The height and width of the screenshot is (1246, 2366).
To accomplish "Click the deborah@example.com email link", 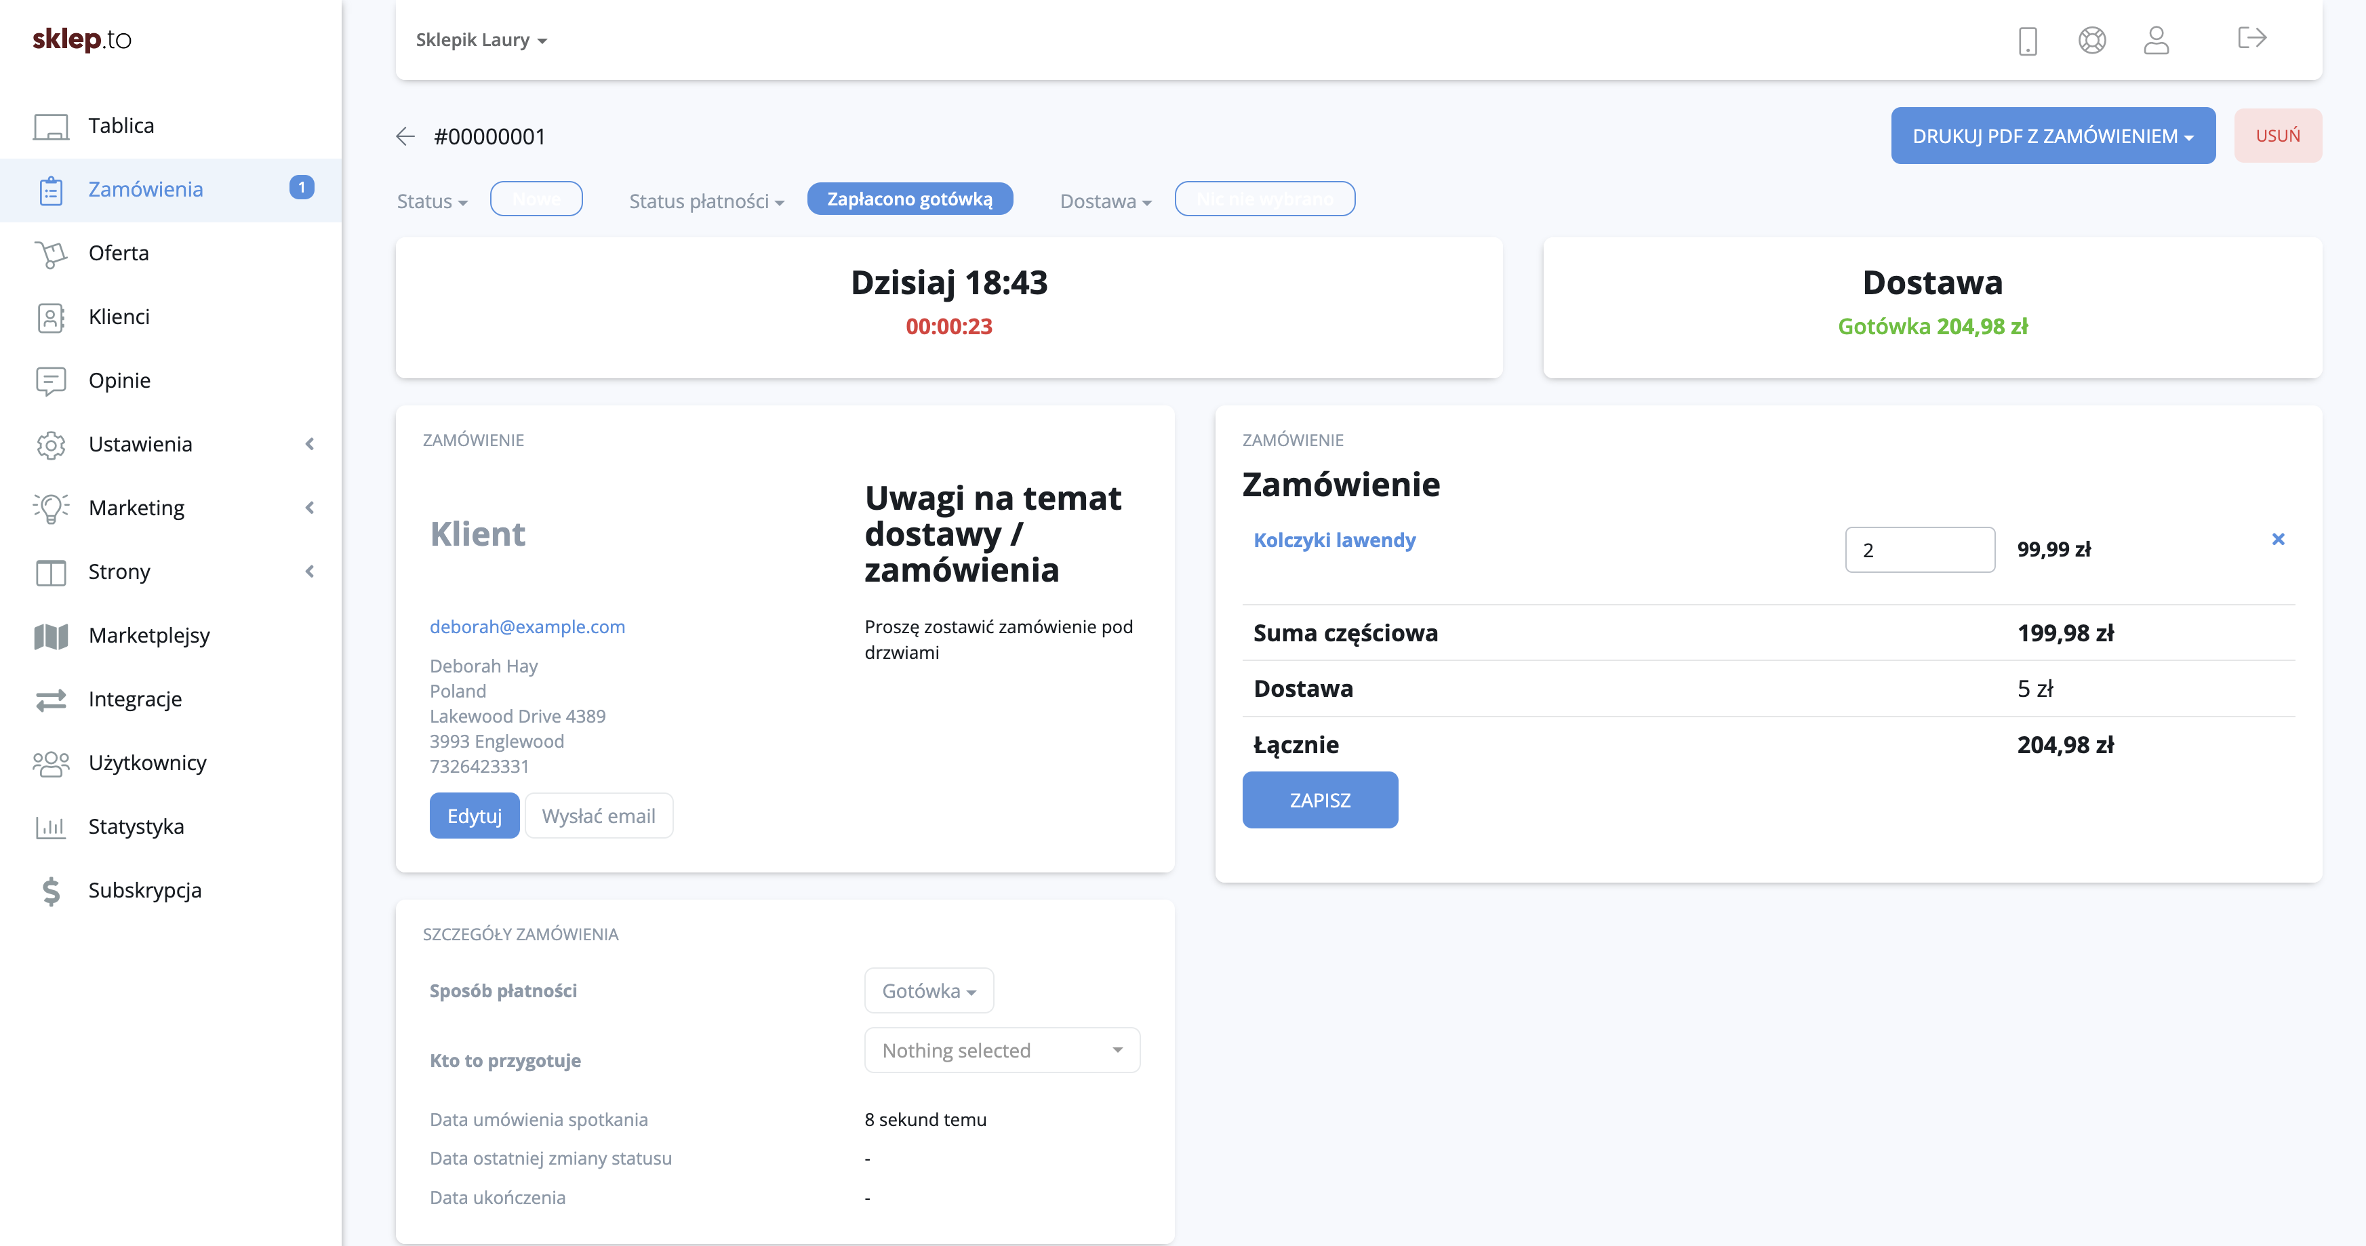I will click(527, 626).
